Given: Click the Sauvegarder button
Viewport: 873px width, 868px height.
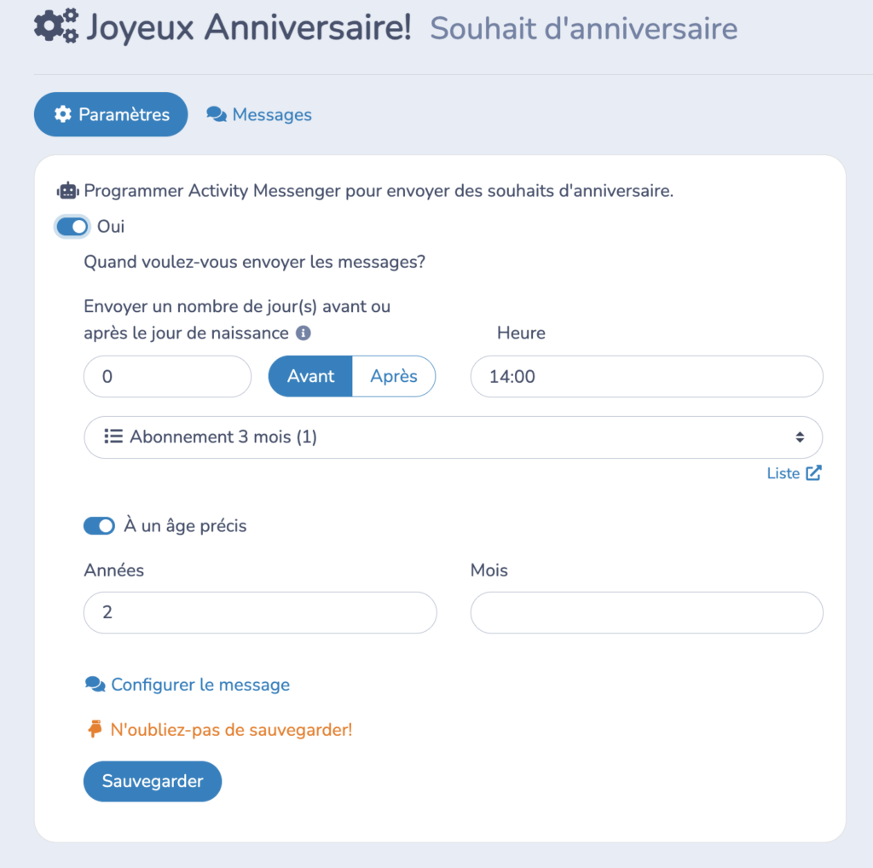Looking at the screenshot, I should [152, 780].
